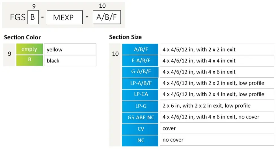Select the E-A/B/F size code
Viewport: 276px width, 153px height.
[140, 61]
